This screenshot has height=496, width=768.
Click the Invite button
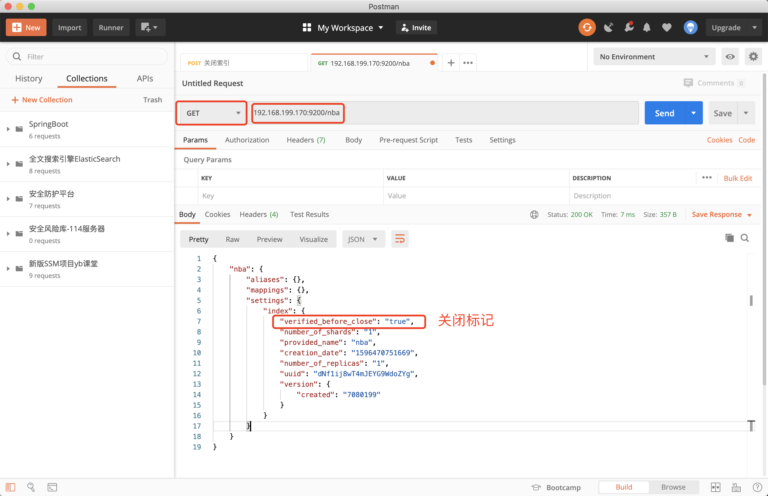click(416, 27)
